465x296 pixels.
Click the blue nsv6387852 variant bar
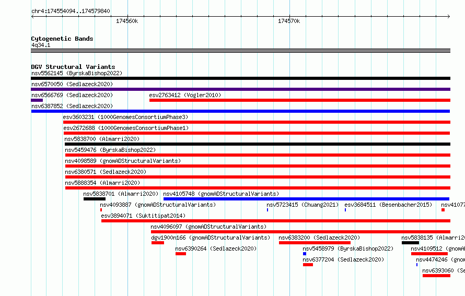pyautogui.click(x=240, y=111)
